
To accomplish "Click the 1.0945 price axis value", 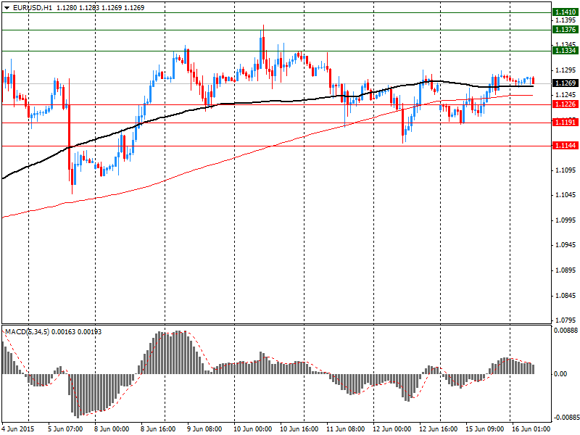I will 566,245.
